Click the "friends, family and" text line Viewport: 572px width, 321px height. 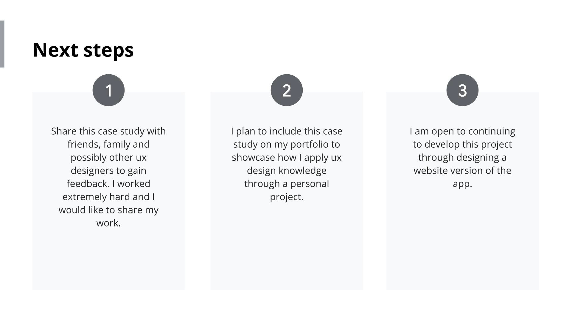pos(108,144)
